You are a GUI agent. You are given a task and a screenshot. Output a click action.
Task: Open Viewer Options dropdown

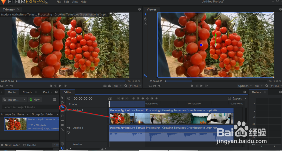click(x=245, y=86)
